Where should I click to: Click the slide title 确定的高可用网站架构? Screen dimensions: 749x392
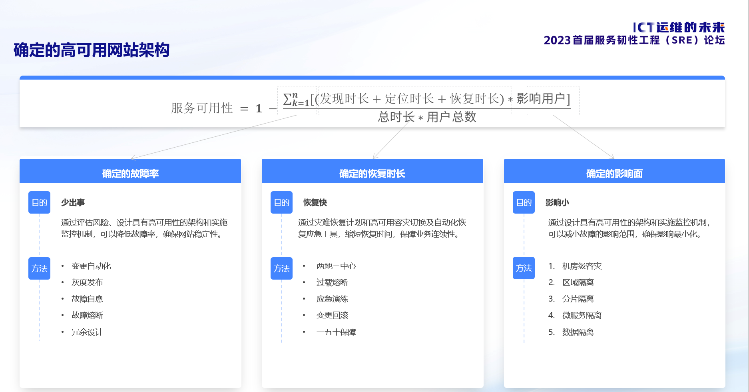pyautogui.click(x=92, y=50)
